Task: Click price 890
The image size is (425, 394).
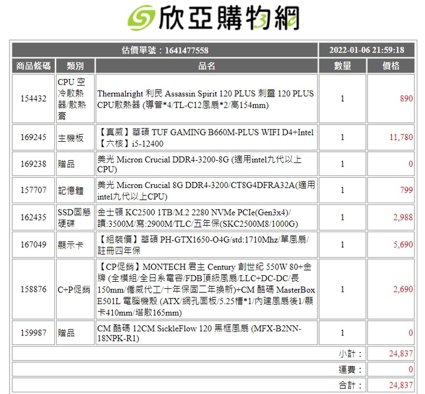Action: click(406, 99)
